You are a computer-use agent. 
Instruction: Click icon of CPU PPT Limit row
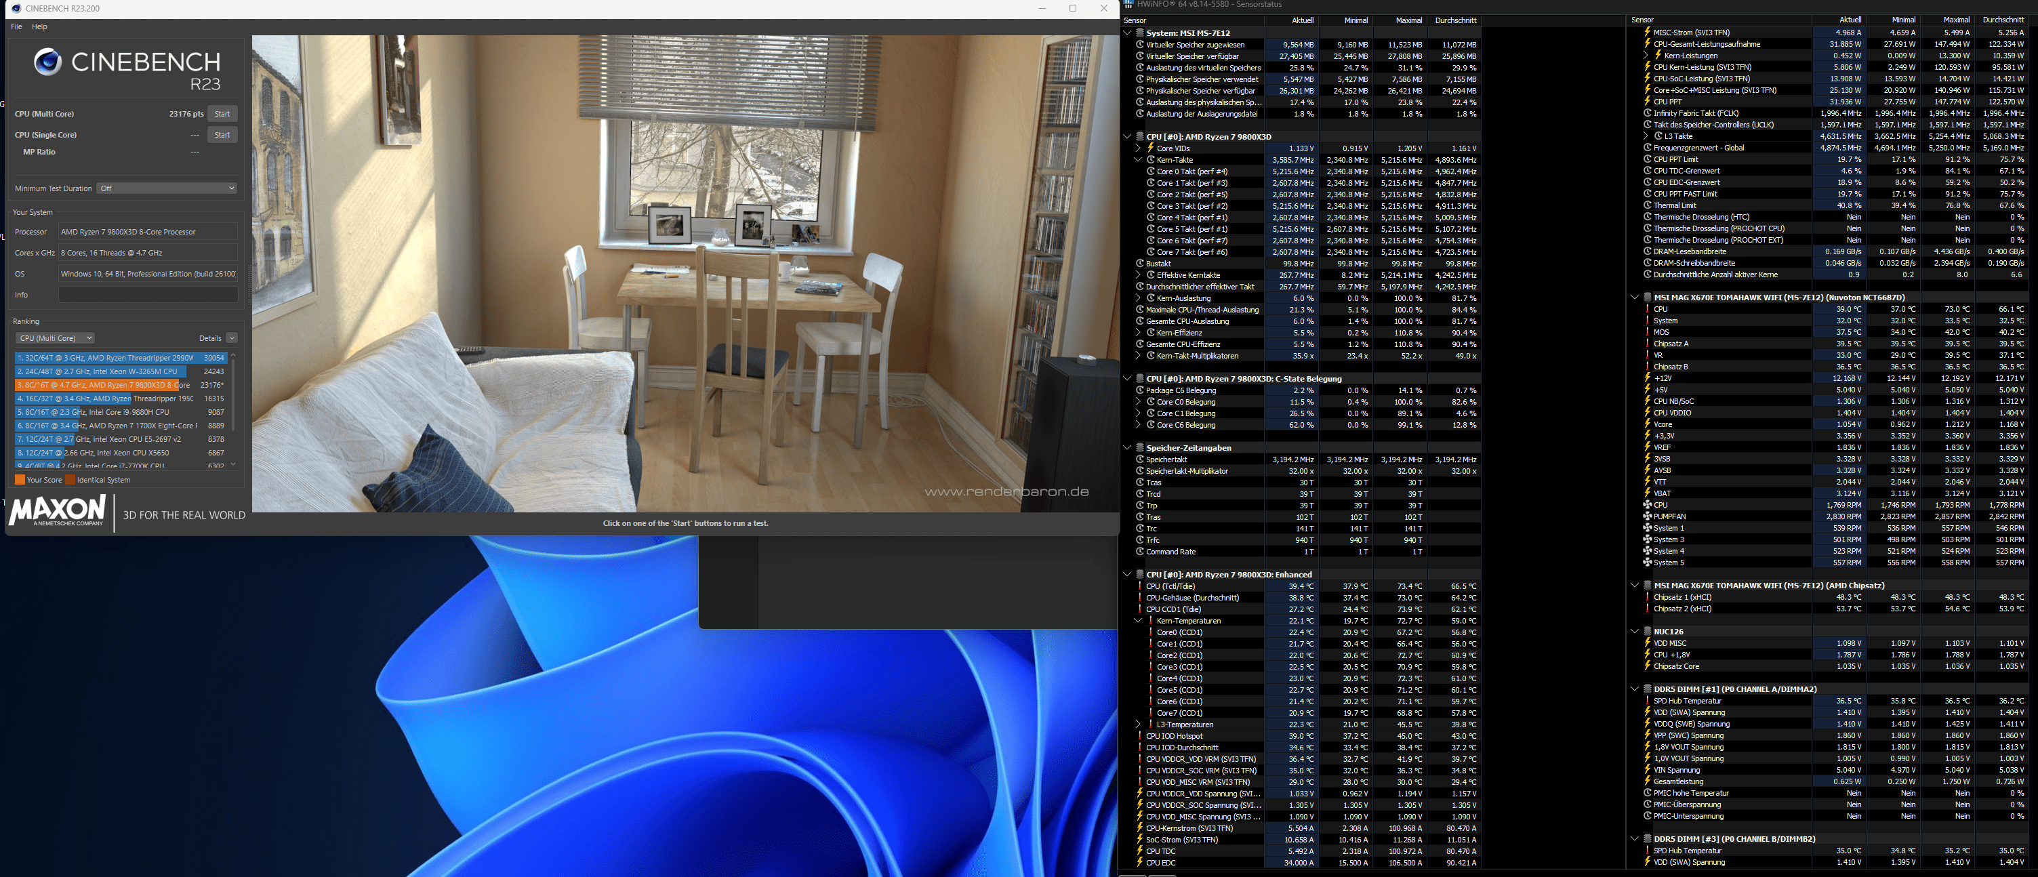tap(1648, 159)
